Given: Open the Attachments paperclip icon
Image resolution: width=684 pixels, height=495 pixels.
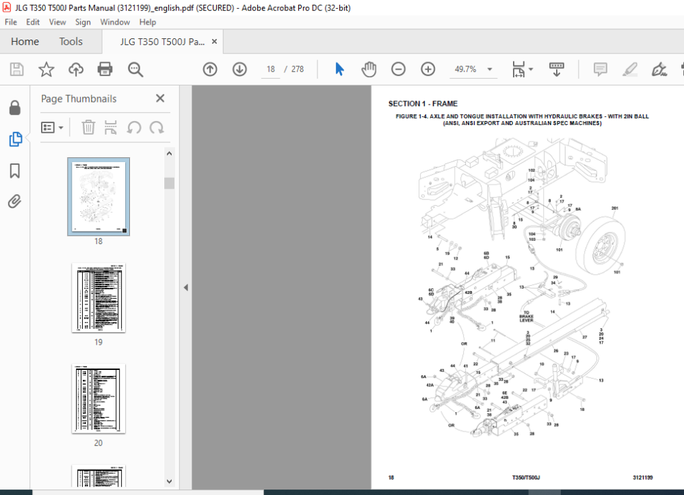Looking at the screenshot, I should click(14, 202).
